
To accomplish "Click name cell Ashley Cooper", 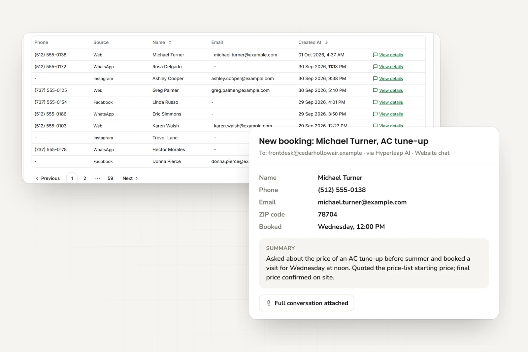I will click(168, 79).
